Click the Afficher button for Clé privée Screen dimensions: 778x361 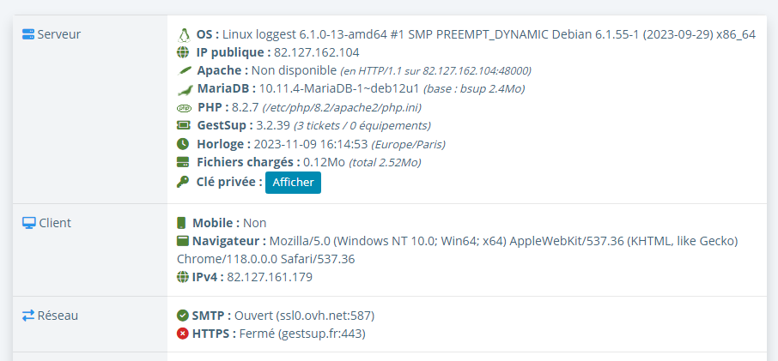pos(293,183)
